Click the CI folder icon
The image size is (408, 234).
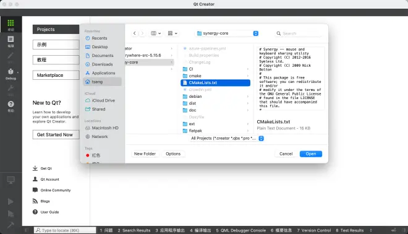(x=185, y=69)
